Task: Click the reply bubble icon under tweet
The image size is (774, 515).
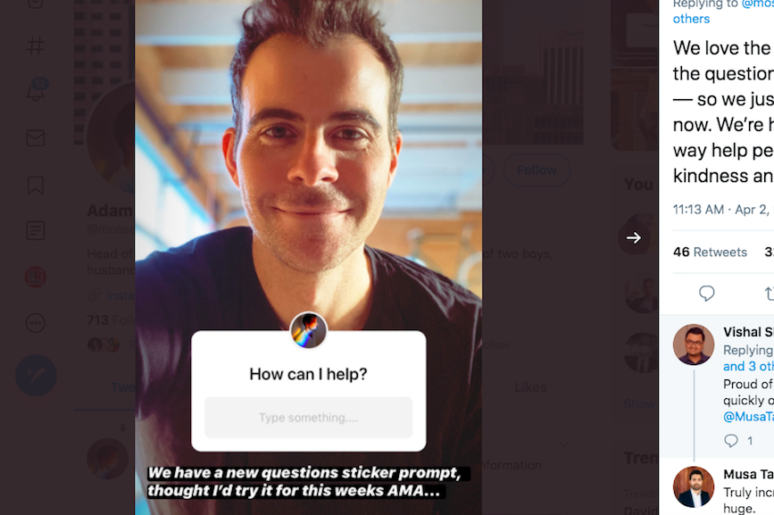Action: pos(706,294)
